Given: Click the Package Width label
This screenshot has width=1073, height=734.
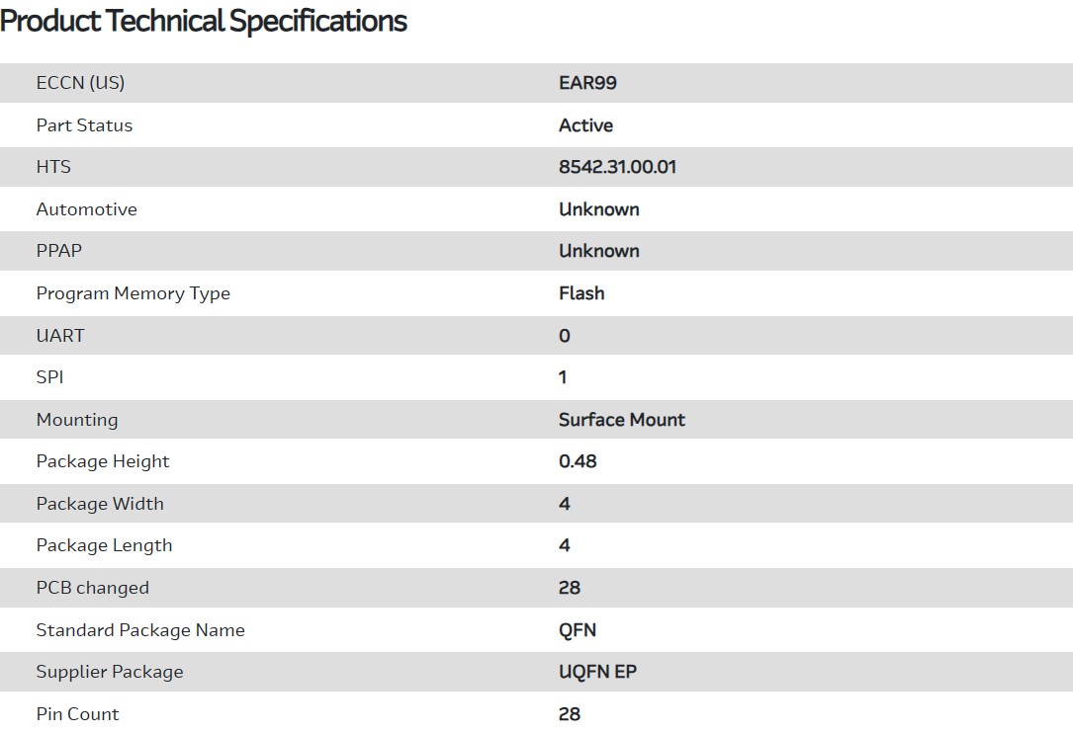Looking at the screenshot, I should [100, 504].
